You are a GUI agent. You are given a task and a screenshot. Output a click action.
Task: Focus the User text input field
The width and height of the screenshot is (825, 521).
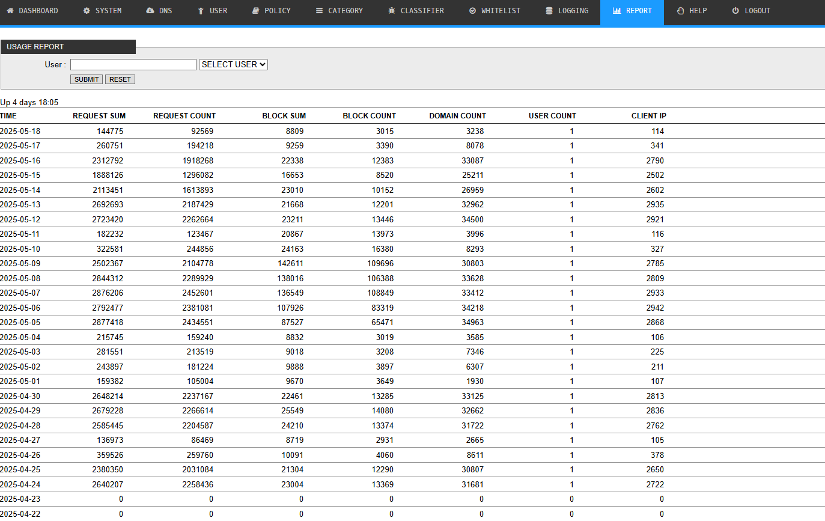point(133,64)
